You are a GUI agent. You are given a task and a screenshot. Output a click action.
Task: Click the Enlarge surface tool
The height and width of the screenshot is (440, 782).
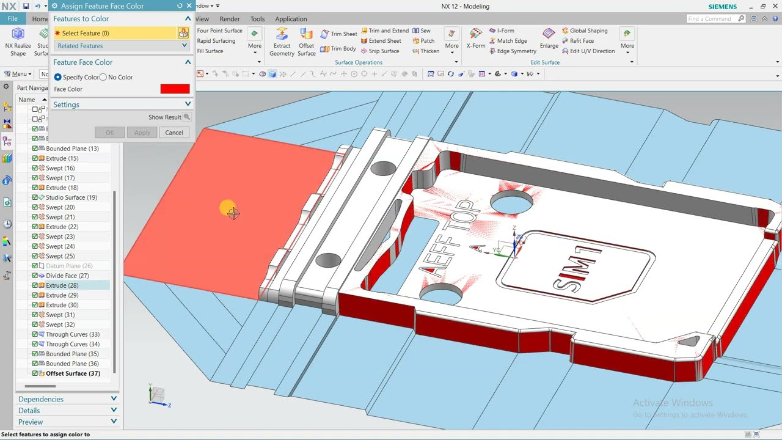(x=549, y=38)
